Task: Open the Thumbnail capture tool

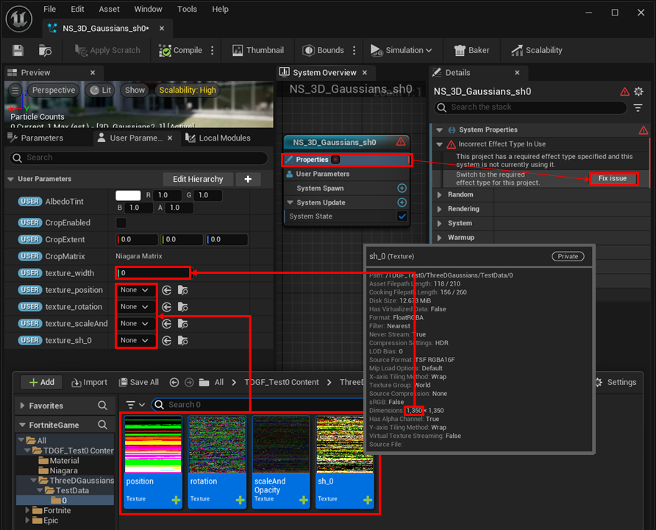Action: click(237, 50)
